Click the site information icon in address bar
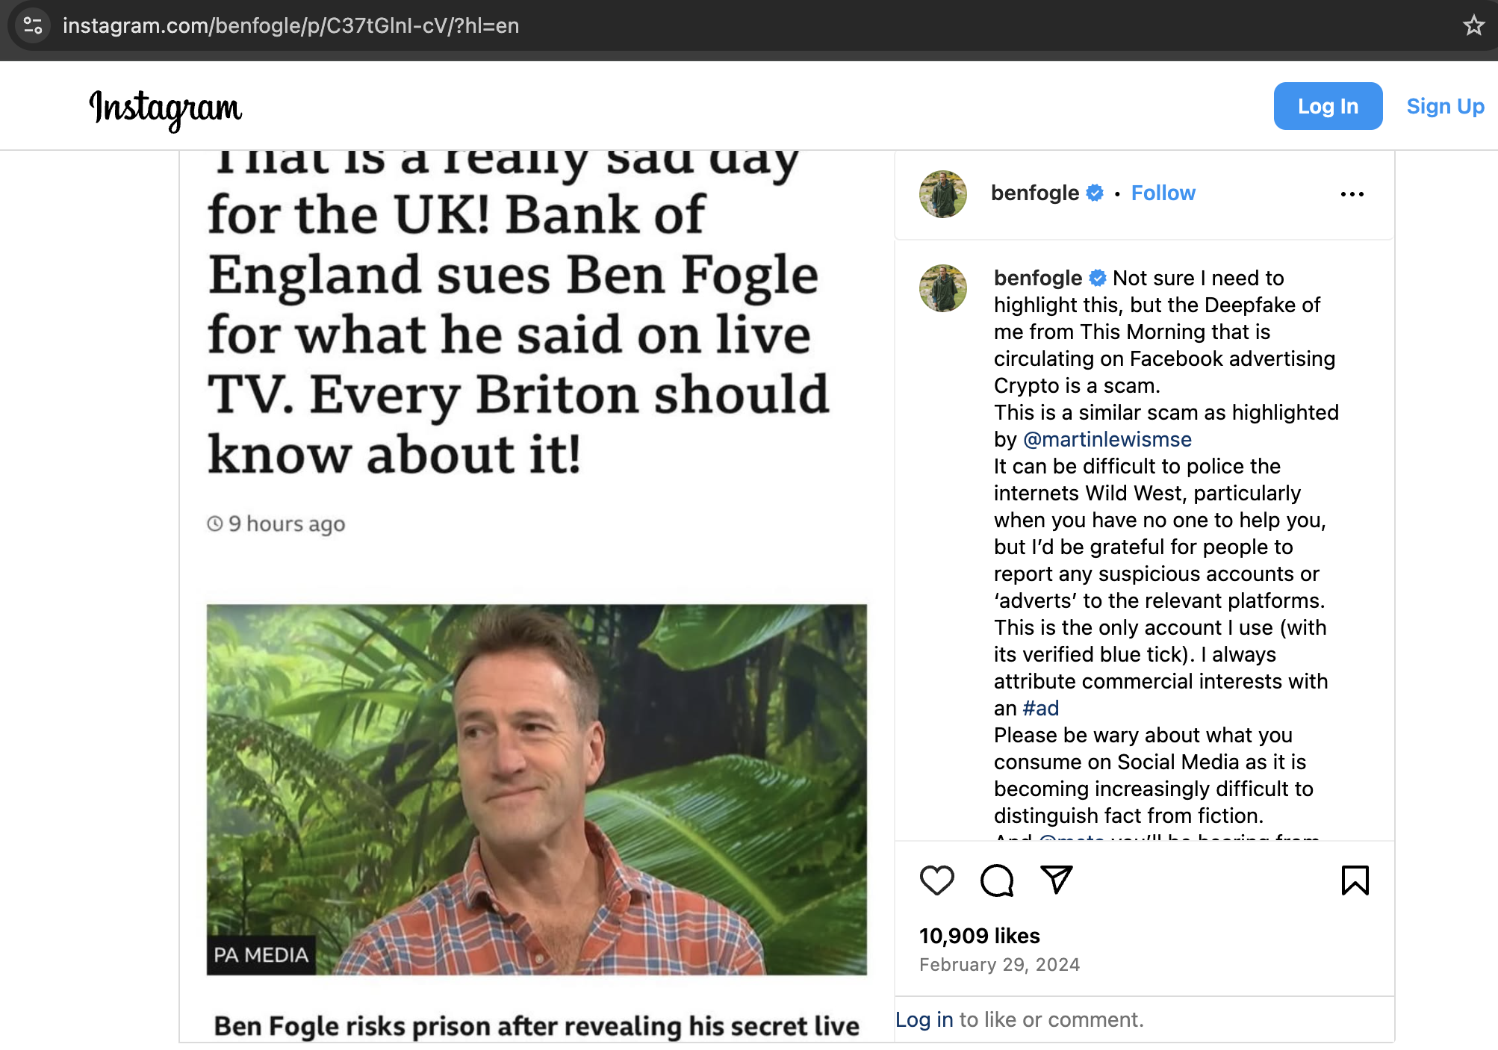This screenshot has height=1050, width=1498. tap(31, 26)
